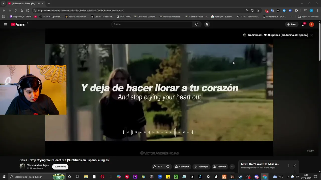The width and height of the screenshot is (321, 180).
Task: Open Steam from the taskbar
Action: click(x=240, y=177)
